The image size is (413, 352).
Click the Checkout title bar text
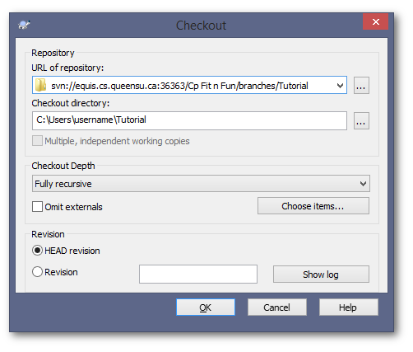pyautogui.click(x=201, y=26)
